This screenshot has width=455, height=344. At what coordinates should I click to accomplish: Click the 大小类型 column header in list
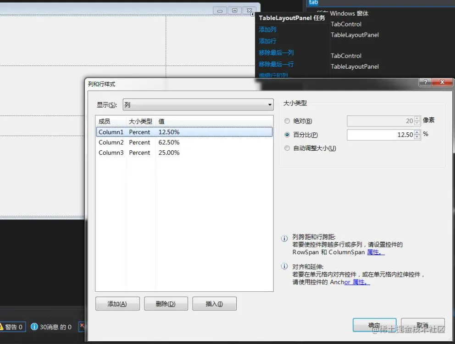tap(141, 121)
